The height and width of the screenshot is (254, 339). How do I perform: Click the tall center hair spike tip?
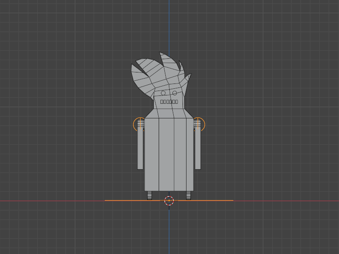[x=162, y=55]
